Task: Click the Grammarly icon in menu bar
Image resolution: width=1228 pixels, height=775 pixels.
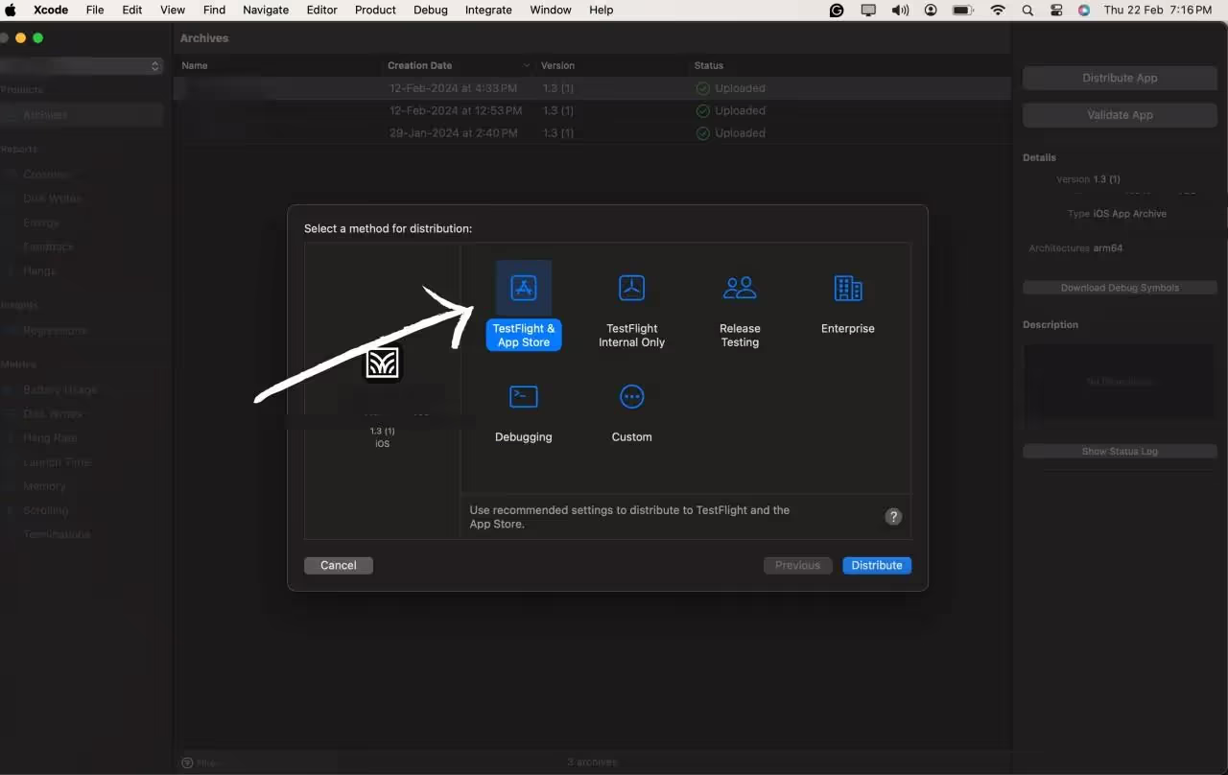Action: [837, 10]
